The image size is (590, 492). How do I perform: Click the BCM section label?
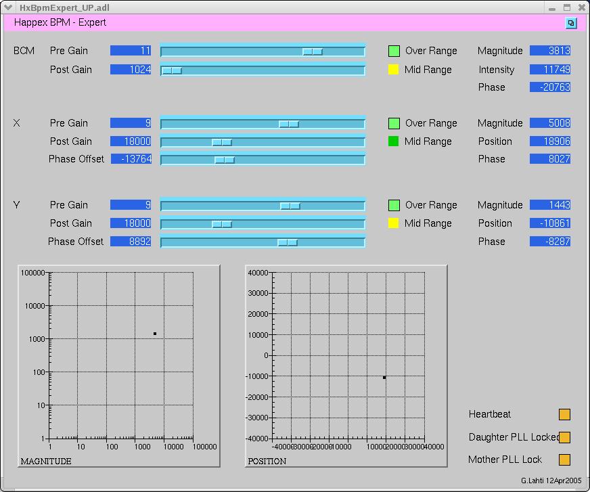point(24,51)
